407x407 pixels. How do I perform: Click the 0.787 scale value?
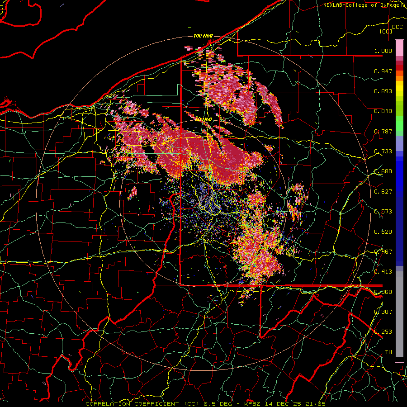click(x=383, y=131)
